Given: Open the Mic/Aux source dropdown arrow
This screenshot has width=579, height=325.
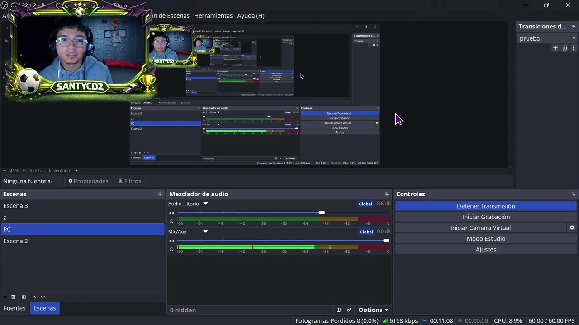Looking at the screenshot, I should pyautogui.click(x=205, y=232).
